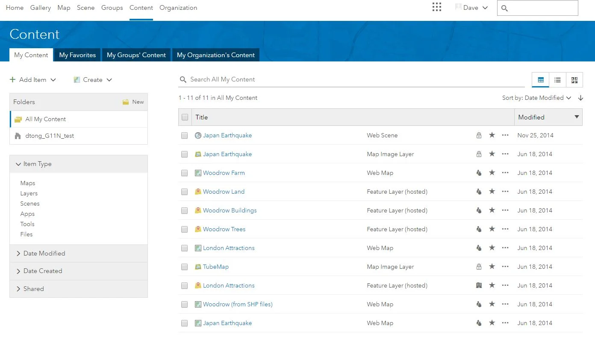
Task: Click the lock sharing icon on TubeMap row
Action: (479, 267)
